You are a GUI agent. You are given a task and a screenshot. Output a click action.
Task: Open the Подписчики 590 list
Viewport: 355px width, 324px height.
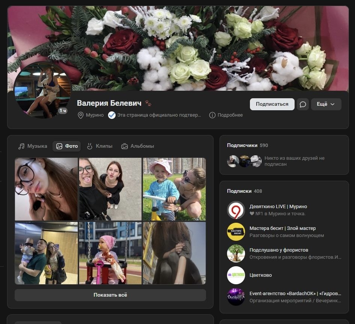coord(247,145)
